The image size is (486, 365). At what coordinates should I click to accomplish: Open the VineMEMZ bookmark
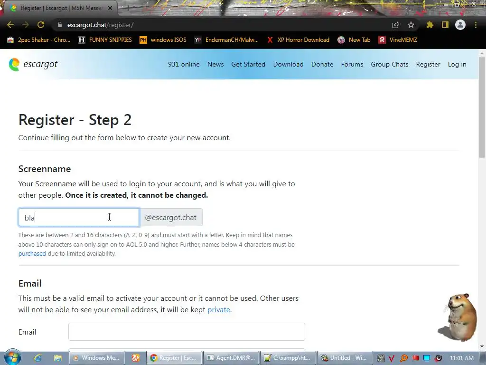tap(398, 40)
